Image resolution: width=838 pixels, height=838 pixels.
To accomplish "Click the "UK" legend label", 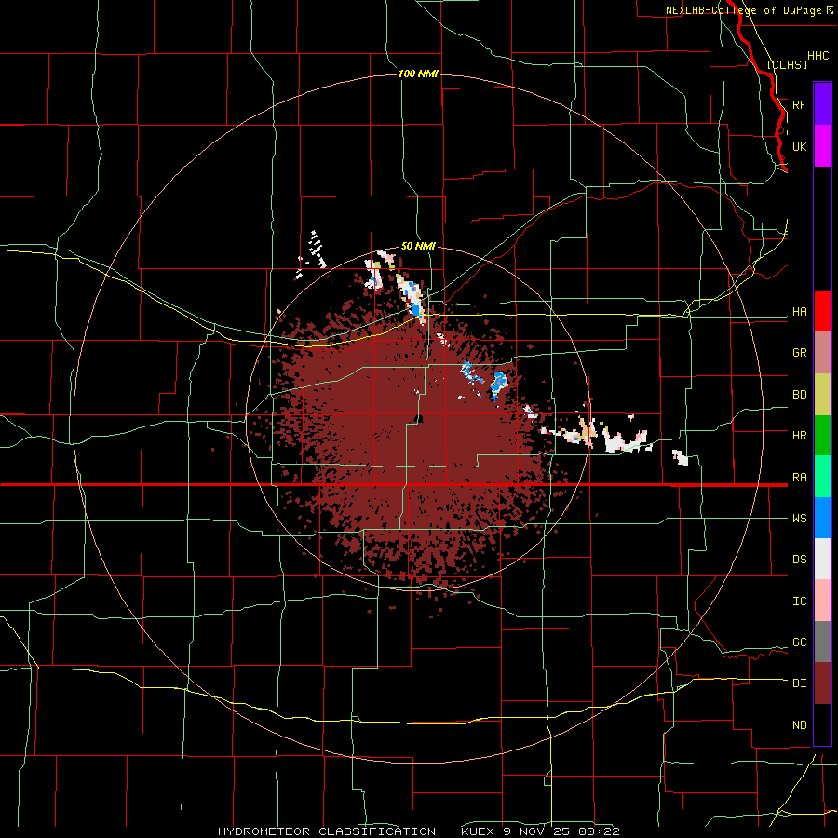I will pyautogui.click(x=799, y=146).
